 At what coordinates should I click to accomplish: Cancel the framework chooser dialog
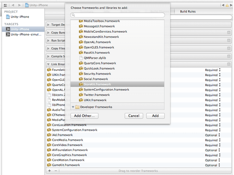[134, 116]
